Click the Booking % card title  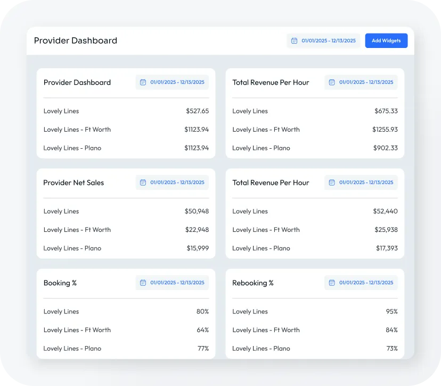[60, 283]
